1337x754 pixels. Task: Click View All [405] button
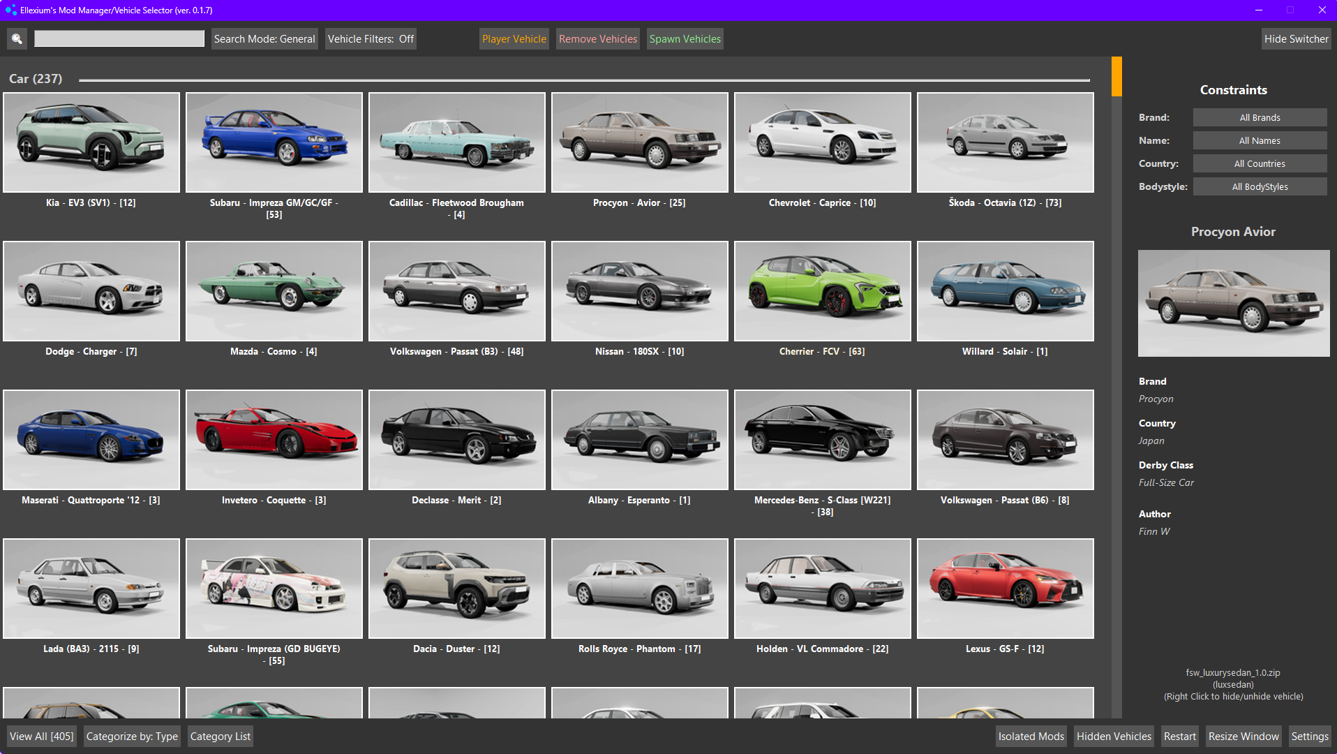pos(42,737)
